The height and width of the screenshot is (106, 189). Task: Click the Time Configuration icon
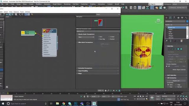click(147, 99)
